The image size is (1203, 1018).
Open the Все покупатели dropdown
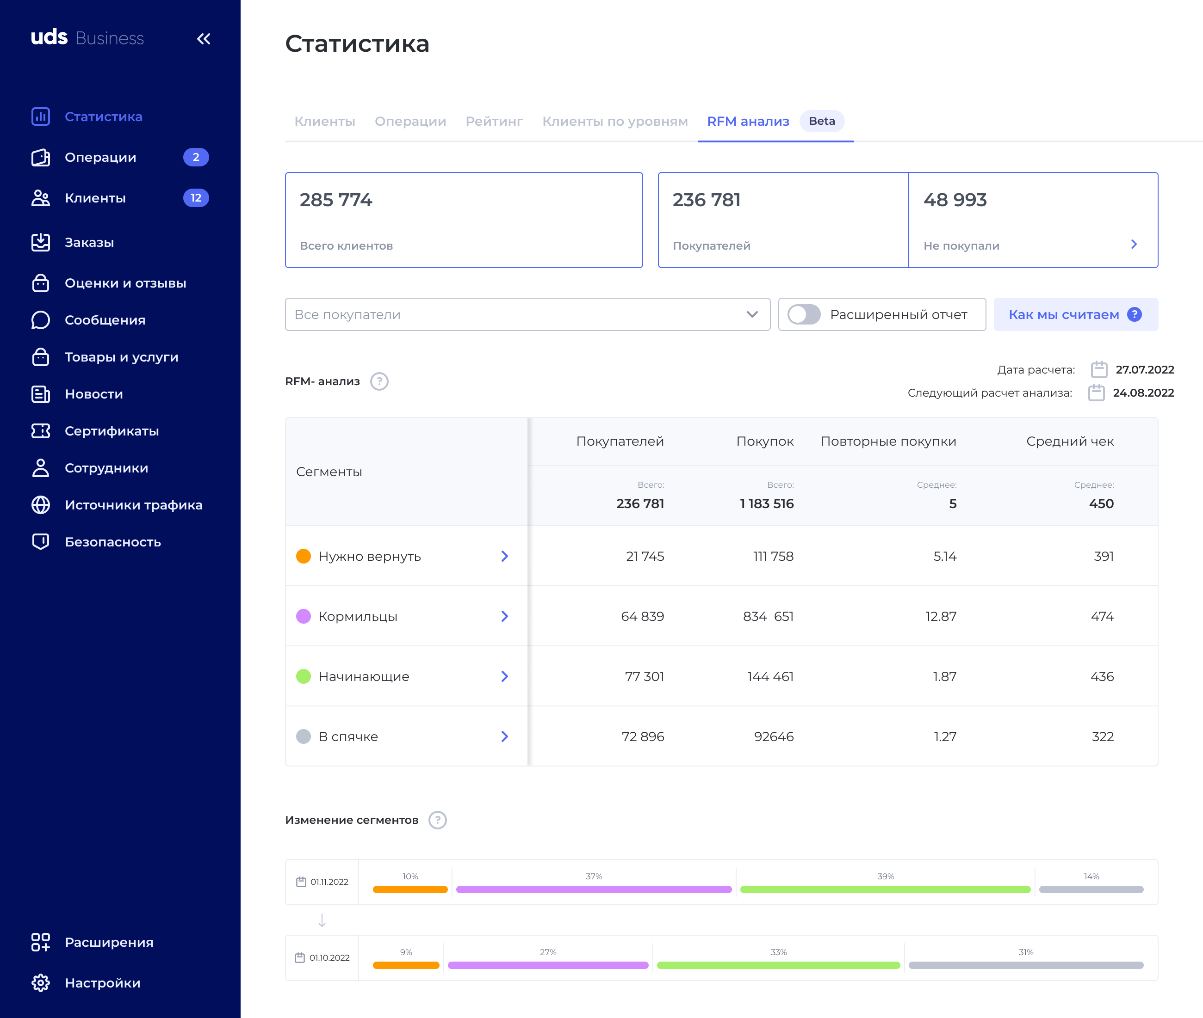click(x=527, y=314)
